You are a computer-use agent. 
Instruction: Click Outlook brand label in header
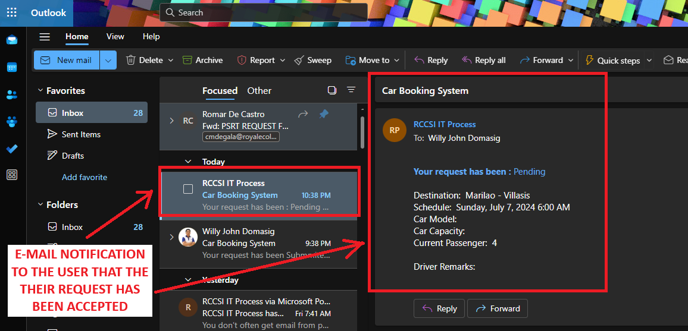pyautogui.click(x=48, y=12)
